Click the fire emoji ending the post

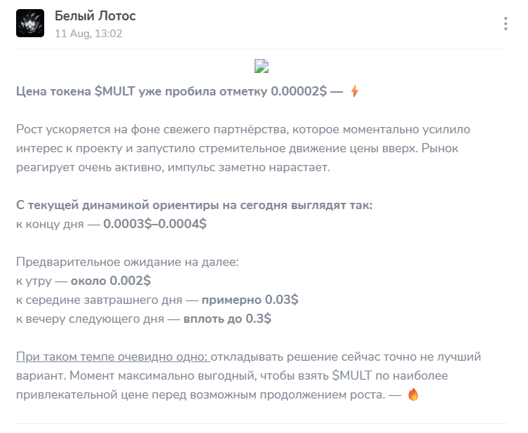pos(413,394)
